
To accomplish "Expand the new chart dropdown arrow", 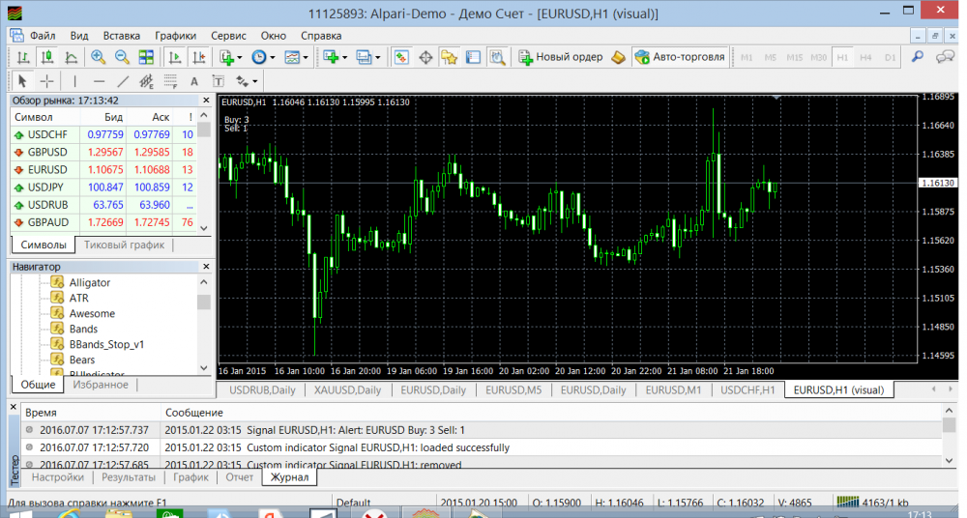I will coord(344,57).
